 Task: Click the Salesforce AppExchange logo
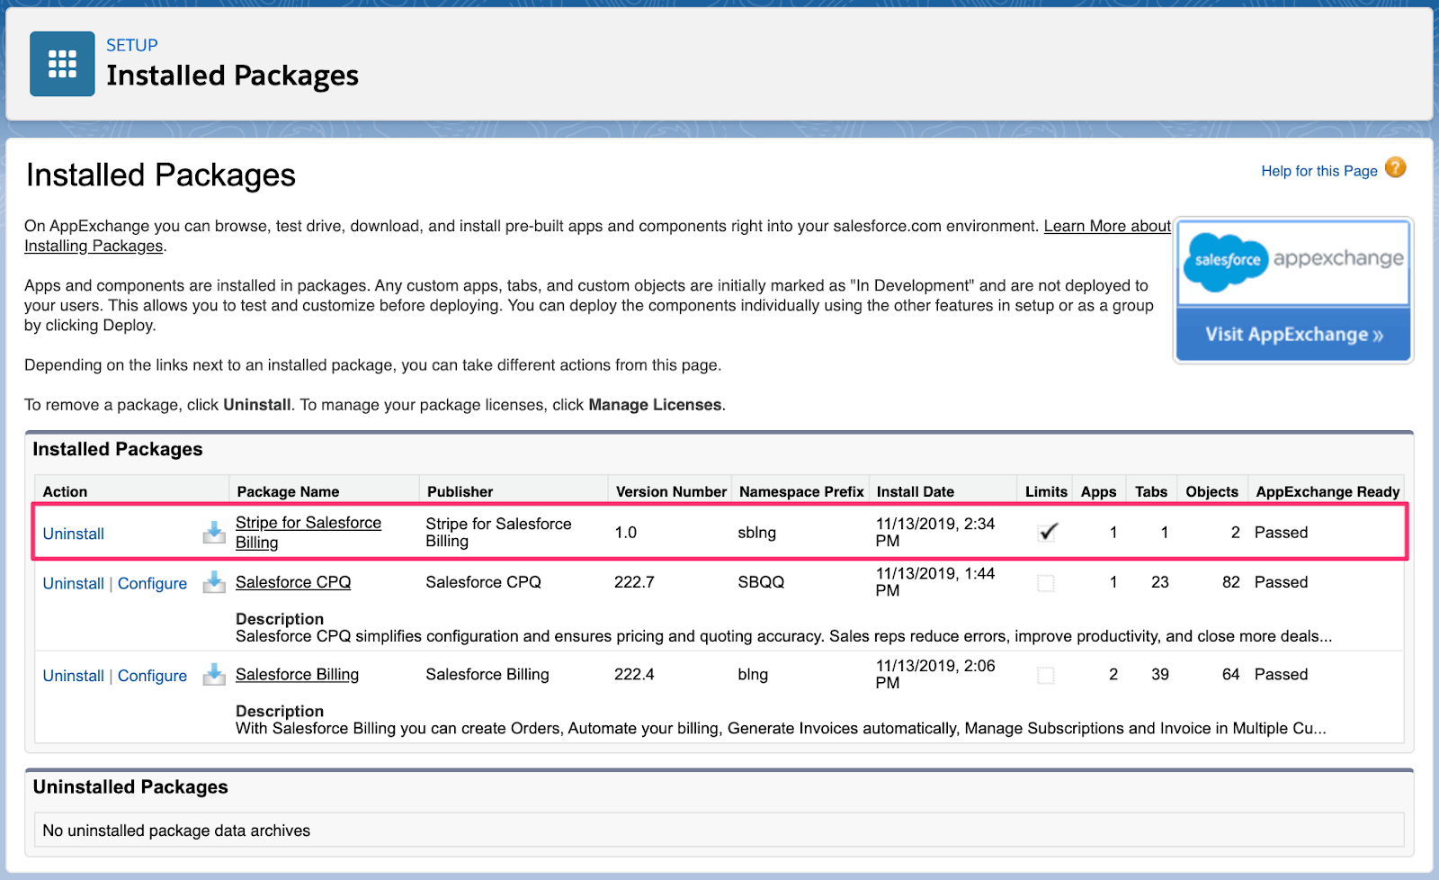1293,262
